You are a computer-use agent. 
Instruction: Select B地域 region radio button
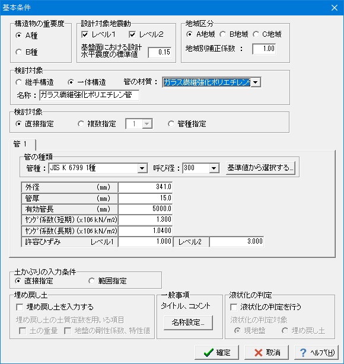pos(222,34)
